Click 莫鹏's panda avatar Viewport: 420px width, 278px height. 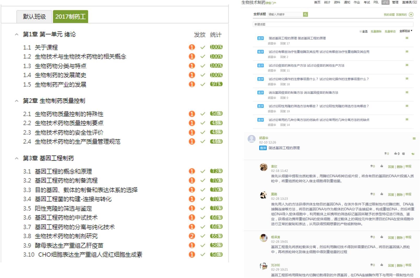click(x=264, y=195)
